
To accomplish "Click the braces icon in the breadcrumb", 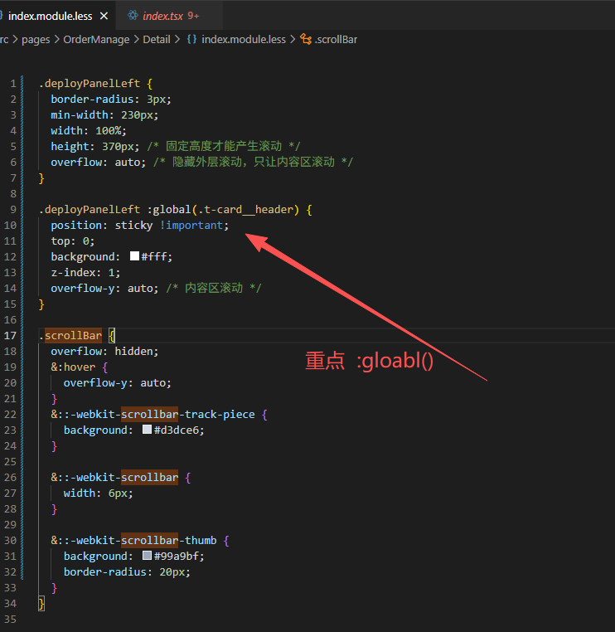I will pyautogui.click(x=191, y=40).
